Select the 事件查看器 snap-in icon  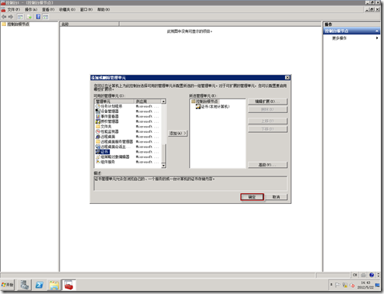pos(98,116)
